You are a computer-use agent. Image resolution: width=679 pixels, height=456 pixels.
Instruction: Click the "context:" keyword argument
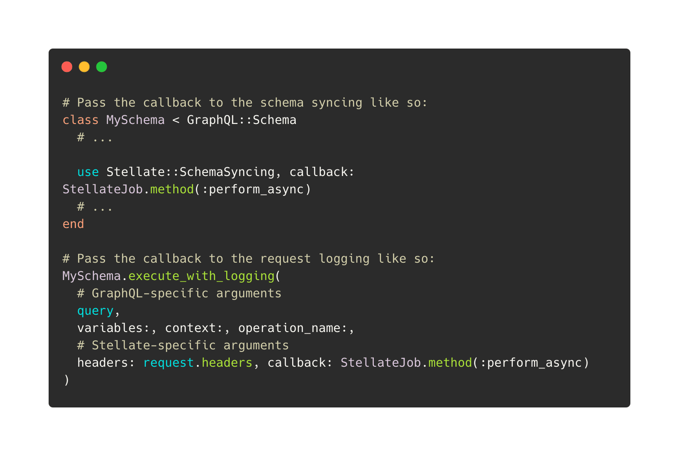194,328
